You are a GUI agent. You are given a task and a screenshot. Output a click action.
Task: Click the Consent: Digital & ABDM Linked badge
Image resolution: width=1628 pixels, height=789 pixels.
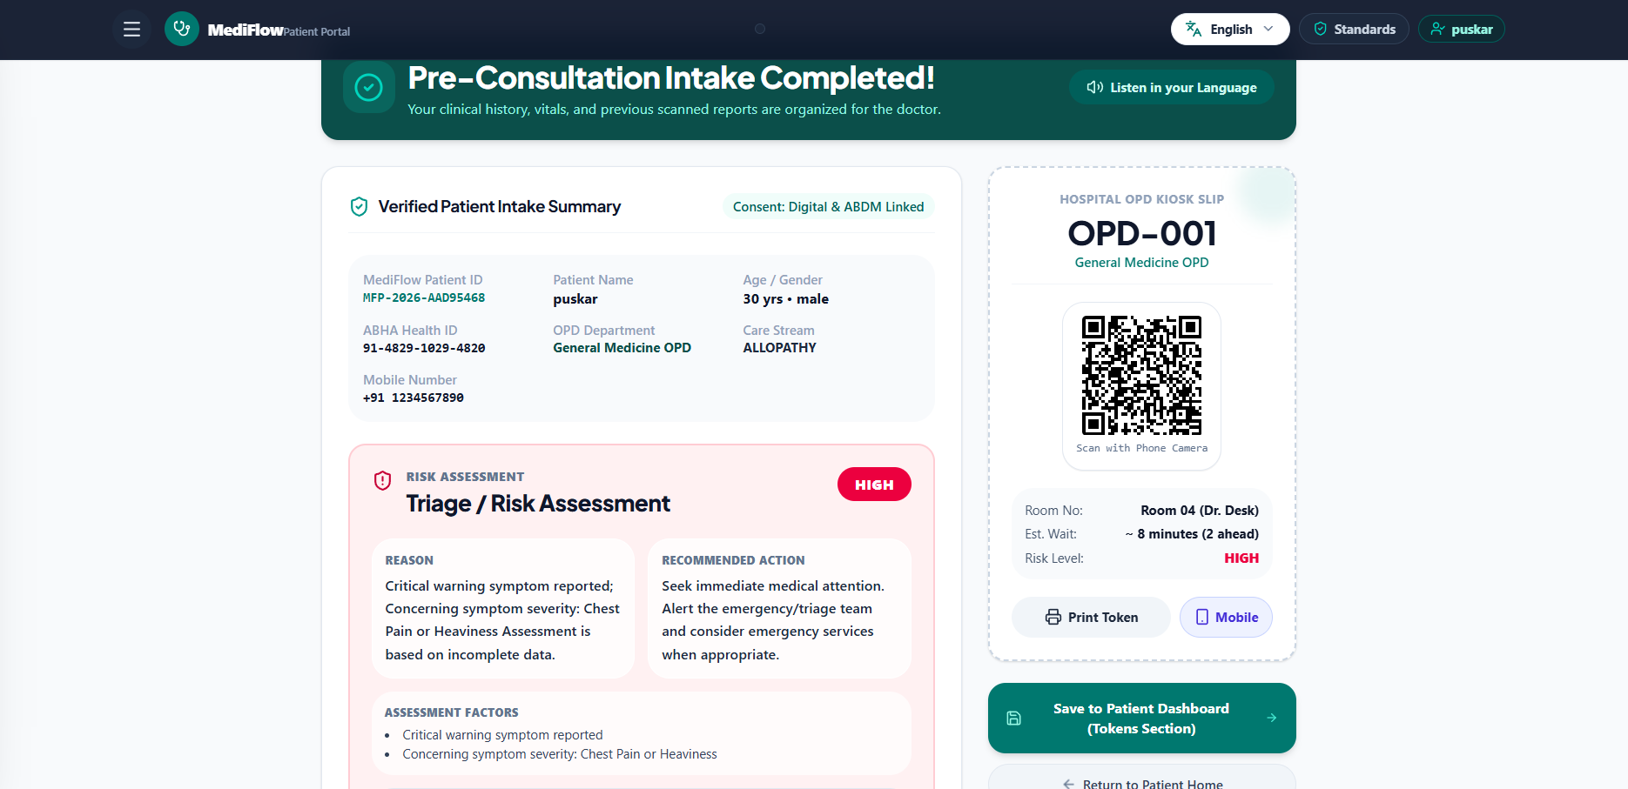click(829, 206)
